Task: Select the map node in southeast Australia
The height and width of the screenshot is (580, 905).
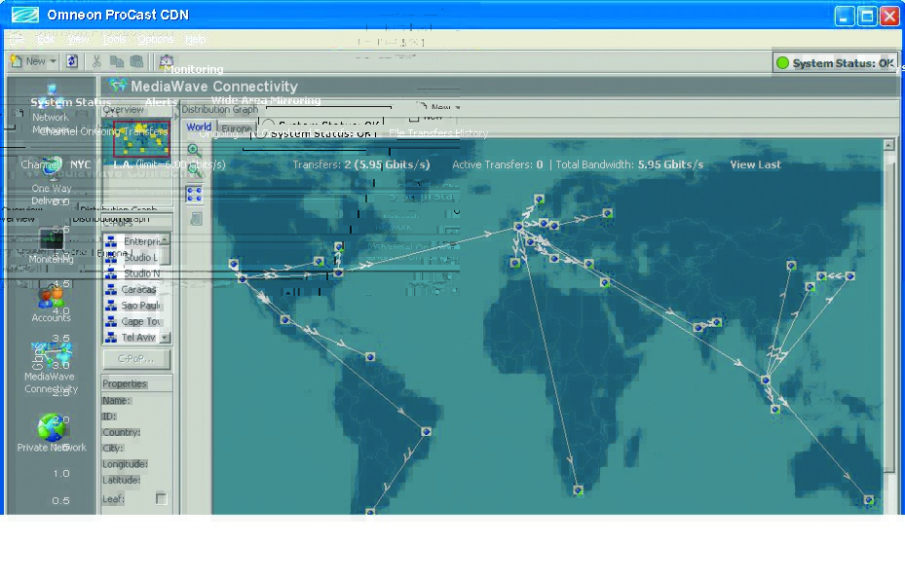Action: point(869,500)
